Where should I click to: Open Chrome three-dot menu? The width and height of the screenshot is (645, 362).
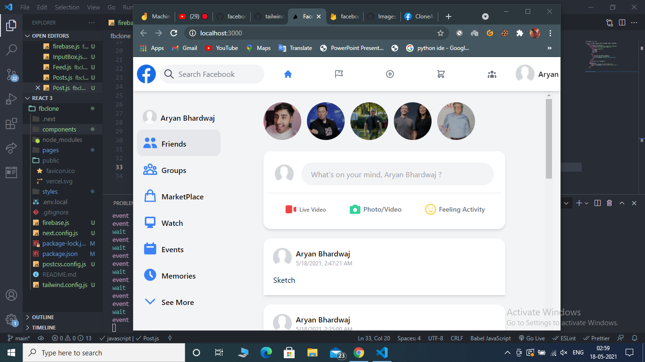(550, 33)
